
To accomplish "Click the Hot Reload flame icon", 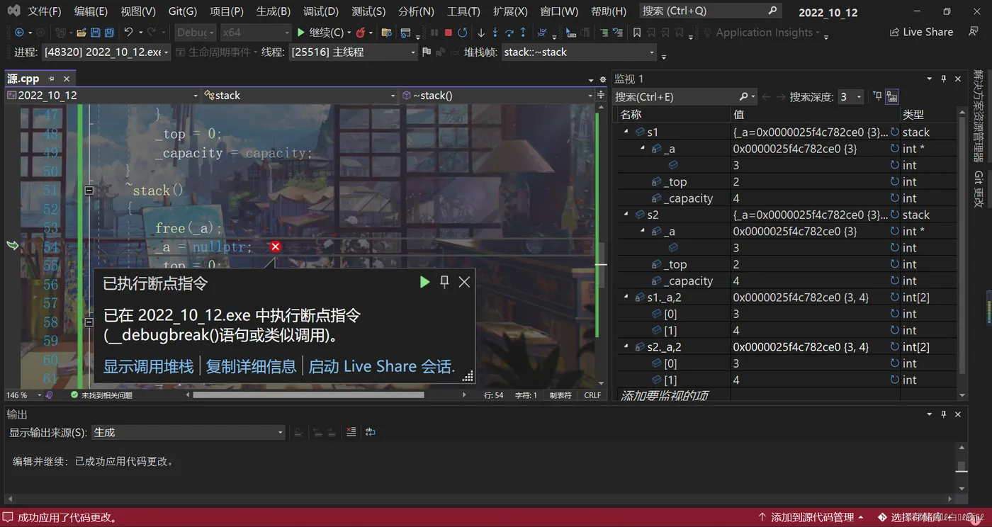I will [361, 33].
